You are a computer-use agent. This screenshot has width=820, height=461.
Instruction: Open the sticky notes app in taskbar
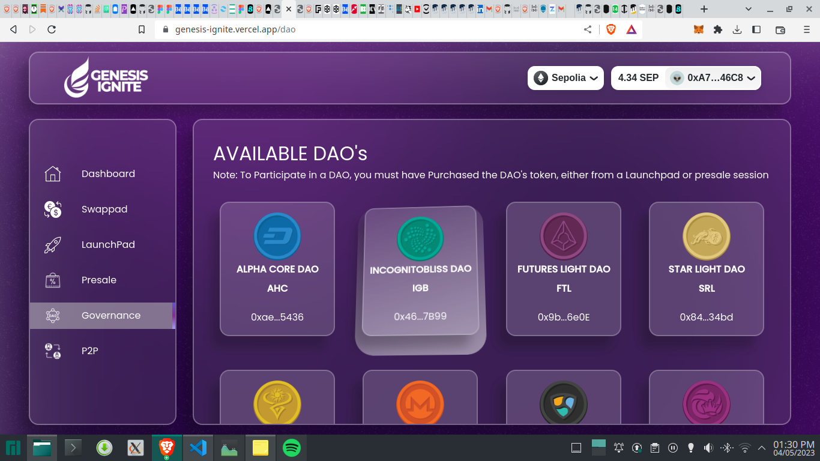(x=261, y=447)
